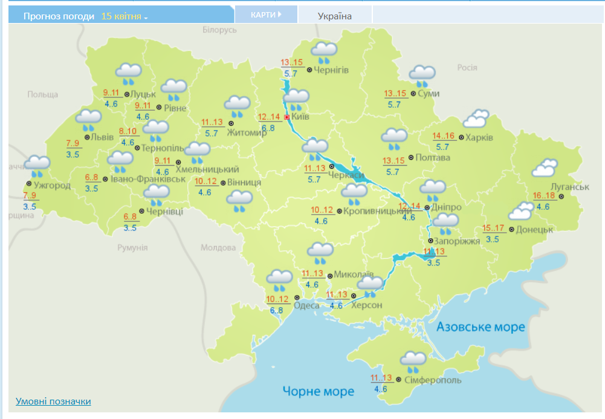Click the Чорне море label
Screen dimensions: 605x419
coord(319,391)
